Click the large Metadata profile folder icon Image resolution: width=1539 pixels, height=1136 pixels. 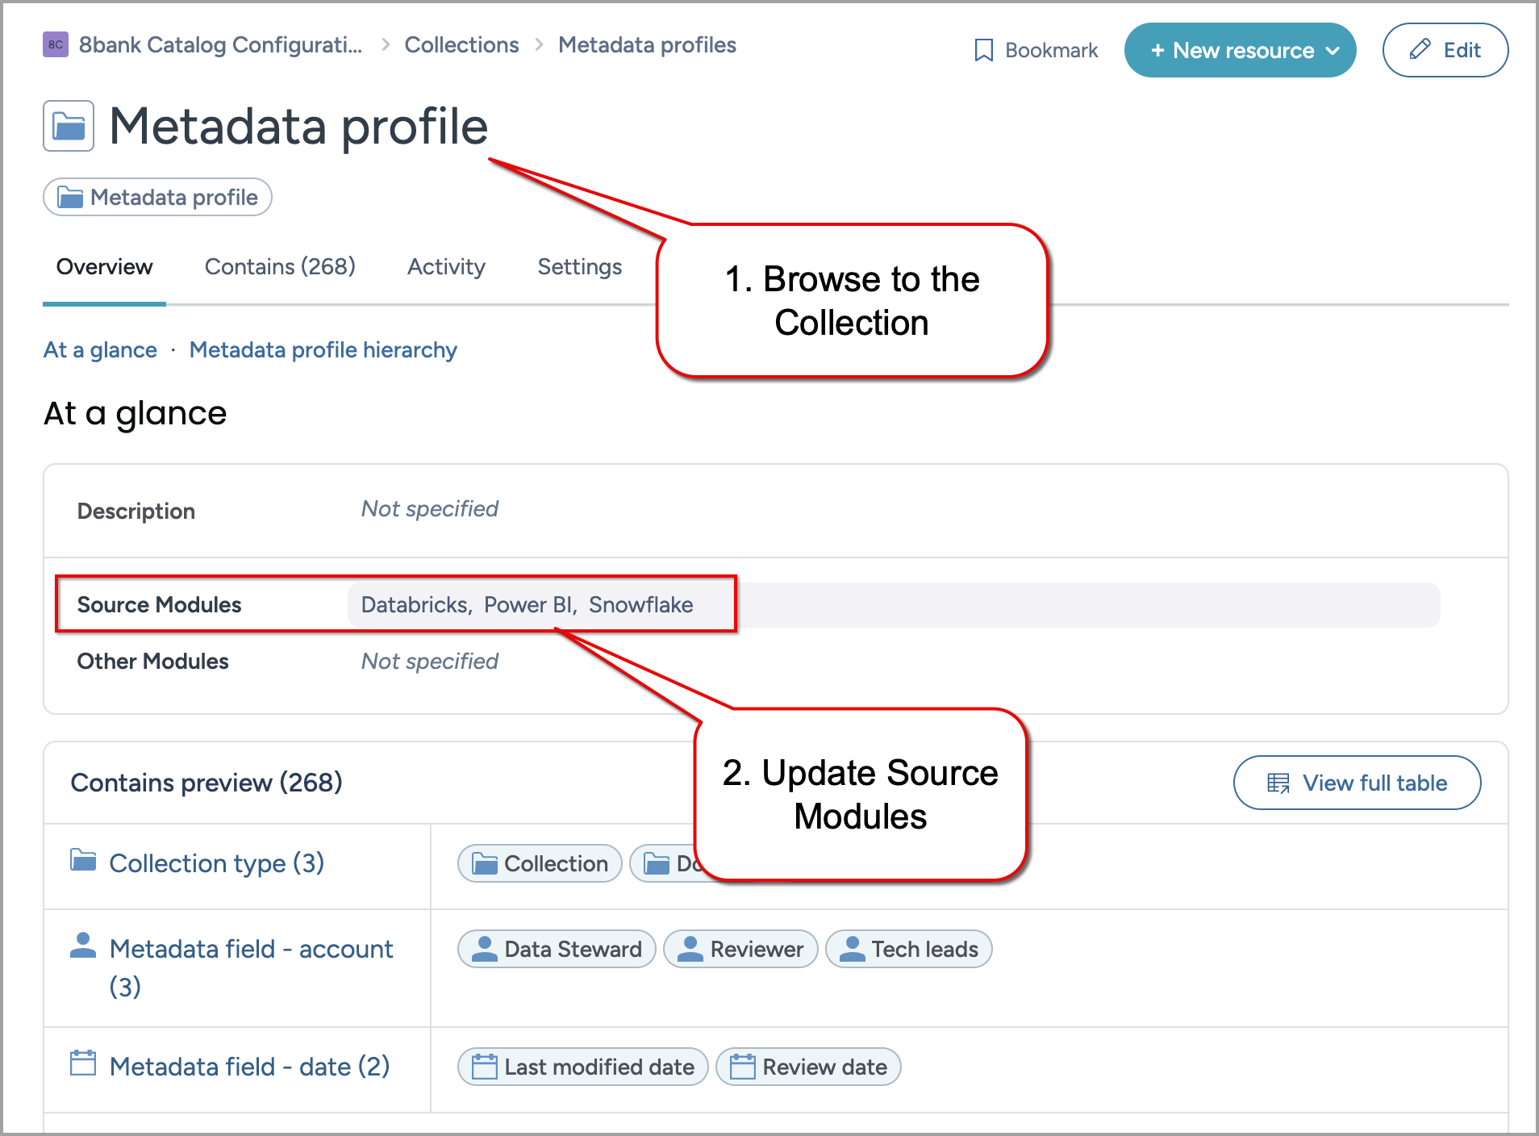click(69, 127)
